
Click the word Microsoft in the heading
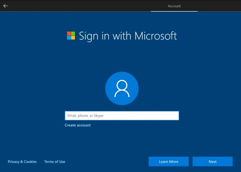[x=155, y=36]
